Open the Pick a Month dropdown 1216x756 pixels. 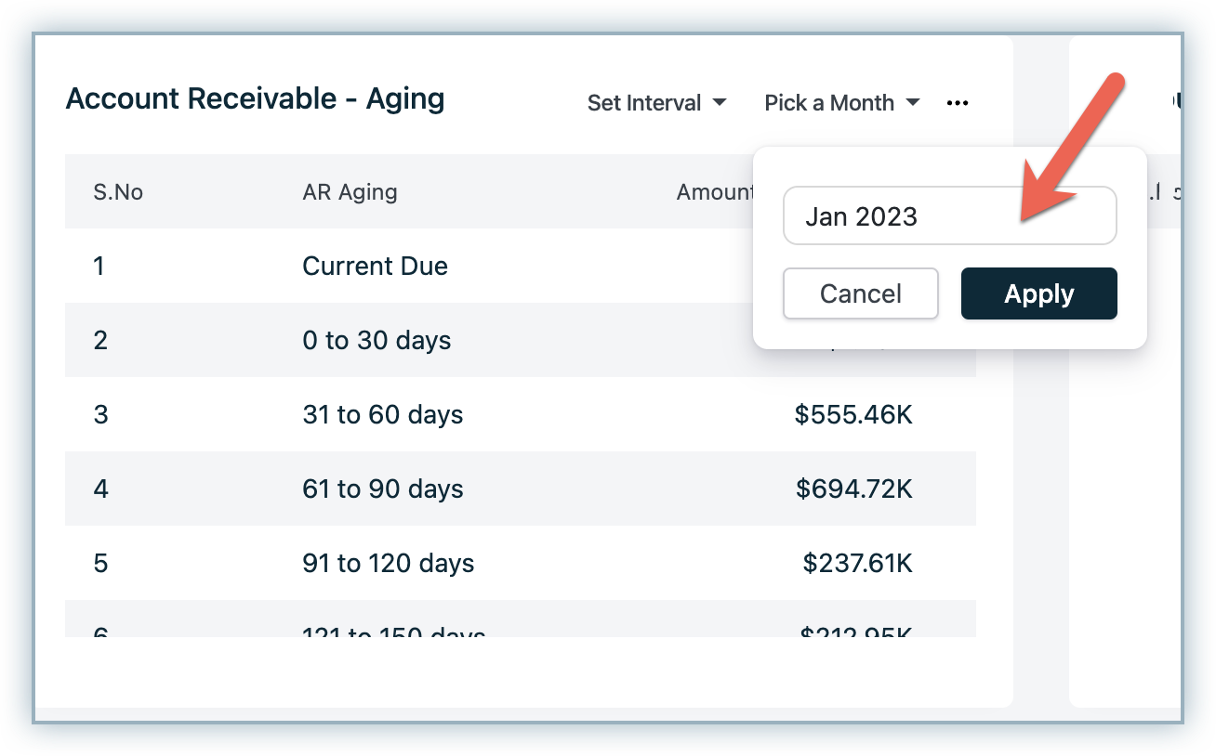click(x=841, y=103)
